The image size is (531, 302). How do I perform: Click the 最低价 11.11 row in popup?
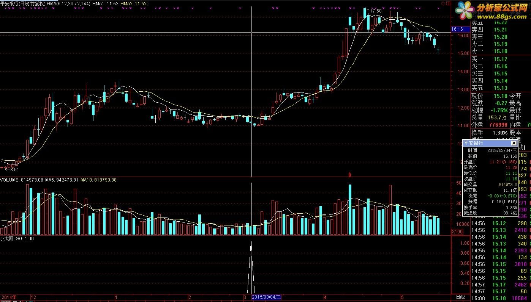pyautogui.click(x=490, y=173)
